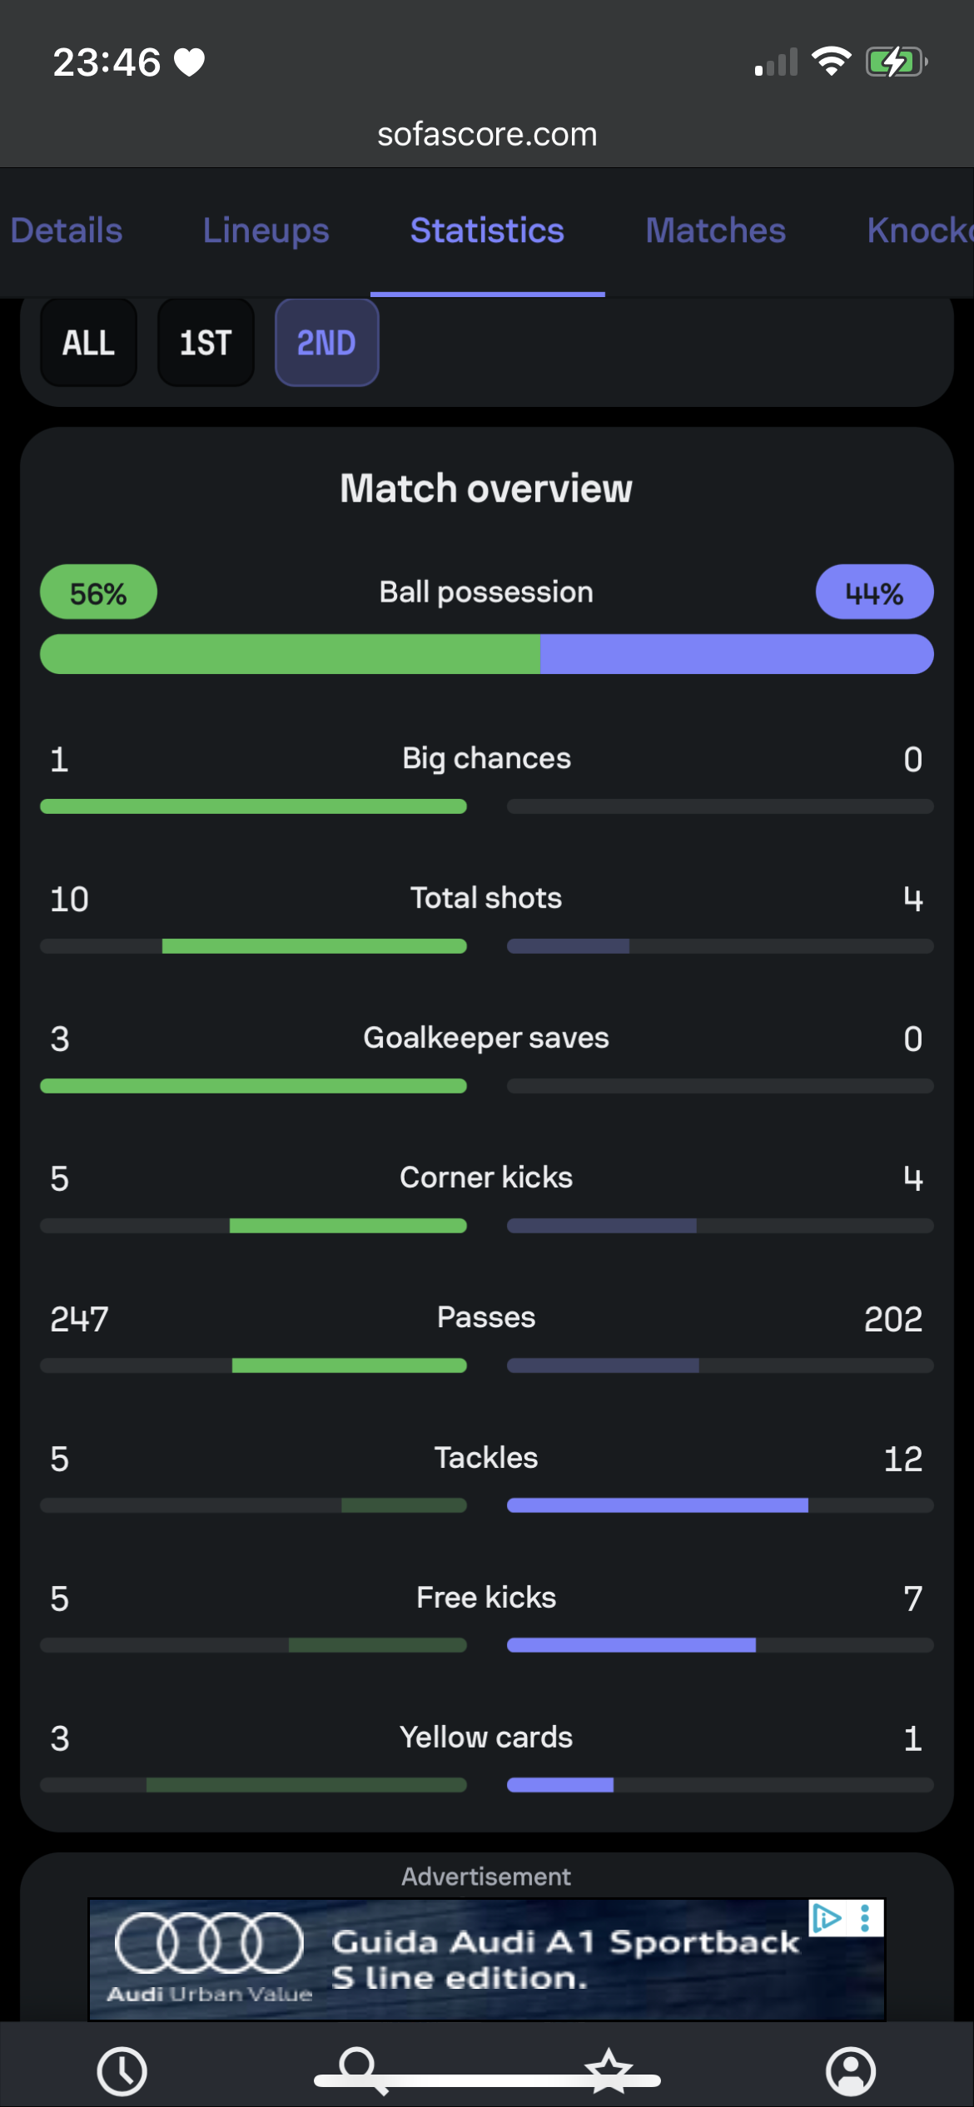Tap the battery charging icon
The image size is (974, 2107).
[896, 62]
